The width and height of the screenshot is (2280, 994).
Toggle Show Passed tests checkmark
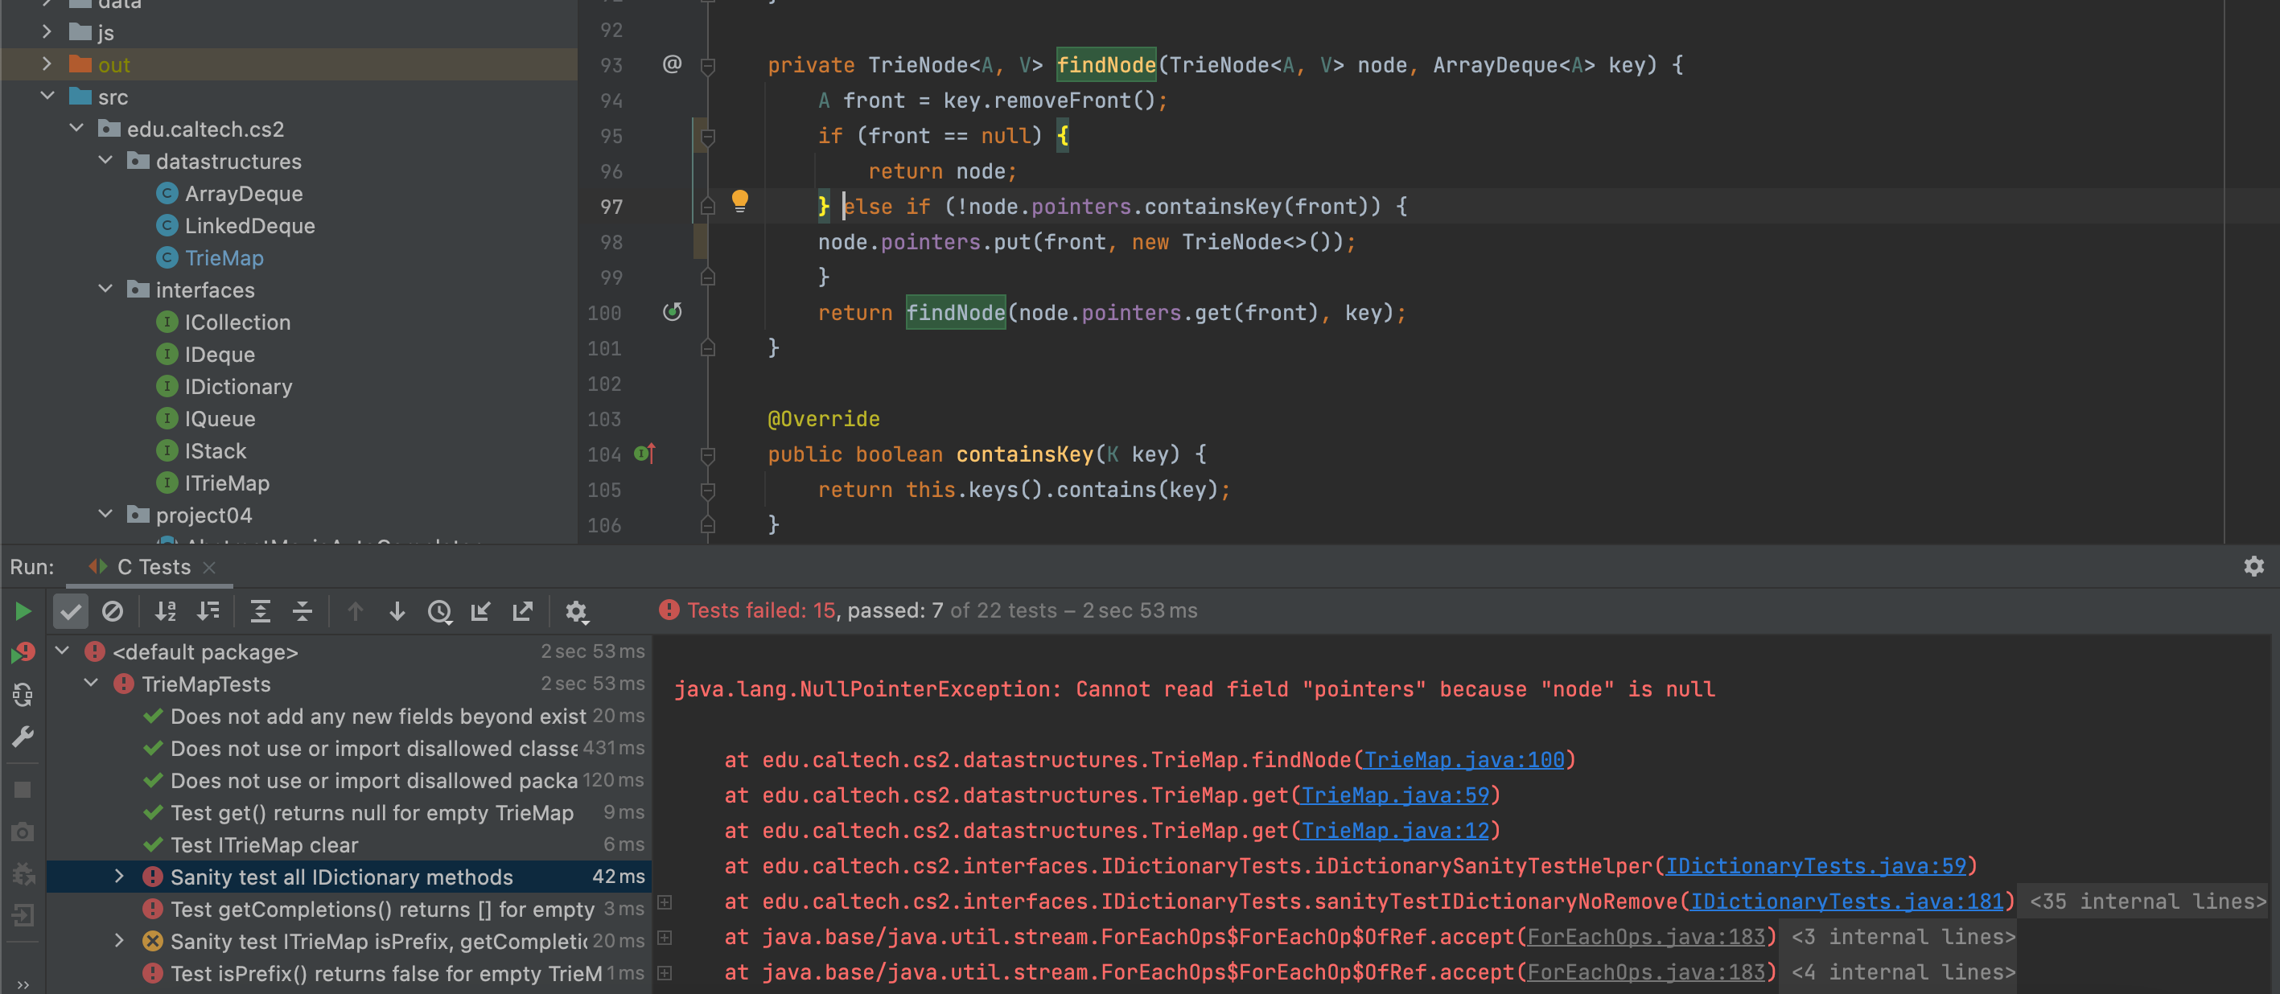(71, 612)
